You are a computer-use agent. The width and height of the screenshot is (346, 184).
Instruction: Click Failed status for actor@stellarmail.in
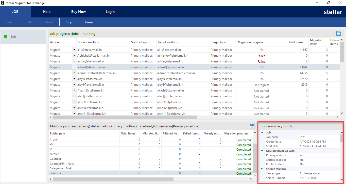261,61
